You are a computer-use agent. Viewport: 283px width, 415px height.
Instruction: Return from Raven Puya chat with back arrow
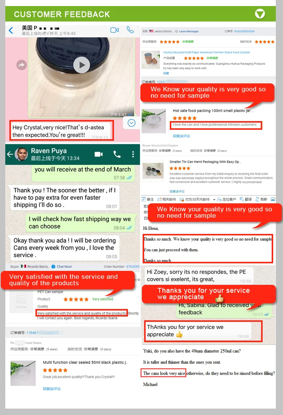10,154
